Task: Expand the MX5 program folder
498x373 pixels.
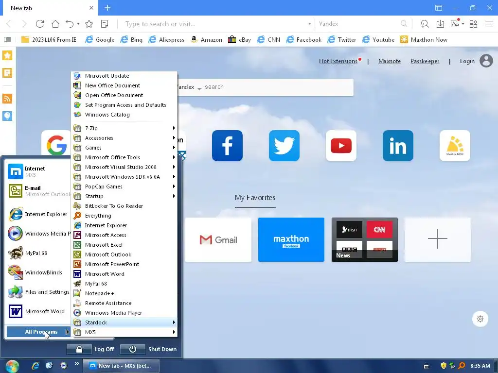Action: (124, 332)
